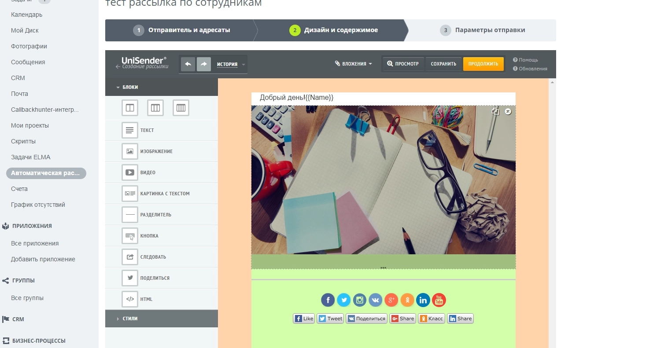Click the YouTube social icon
The image size is (653, 348).
(439, 300)
